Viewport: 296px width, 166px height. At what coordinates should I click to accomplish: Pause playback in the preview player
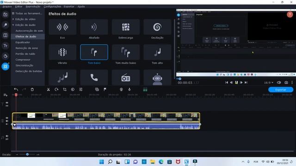tap(236, 83)
